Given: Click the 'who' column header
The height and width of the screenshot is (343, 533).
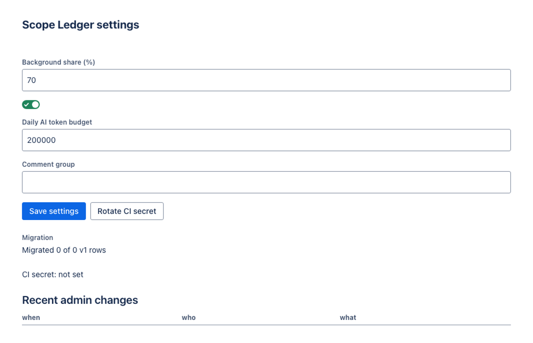Looking at the screenshot, I should tap(189, 318).
